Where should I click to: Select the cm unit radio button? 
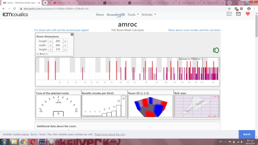tap(41, 54)
